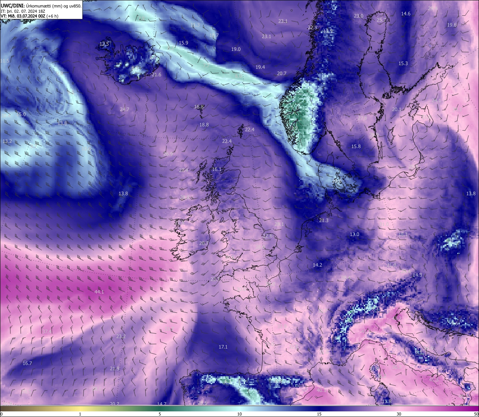Viewport: 479px width, 417px height.
Task: Click the 41.3 value over southern Italy
Action: (433, 380)
